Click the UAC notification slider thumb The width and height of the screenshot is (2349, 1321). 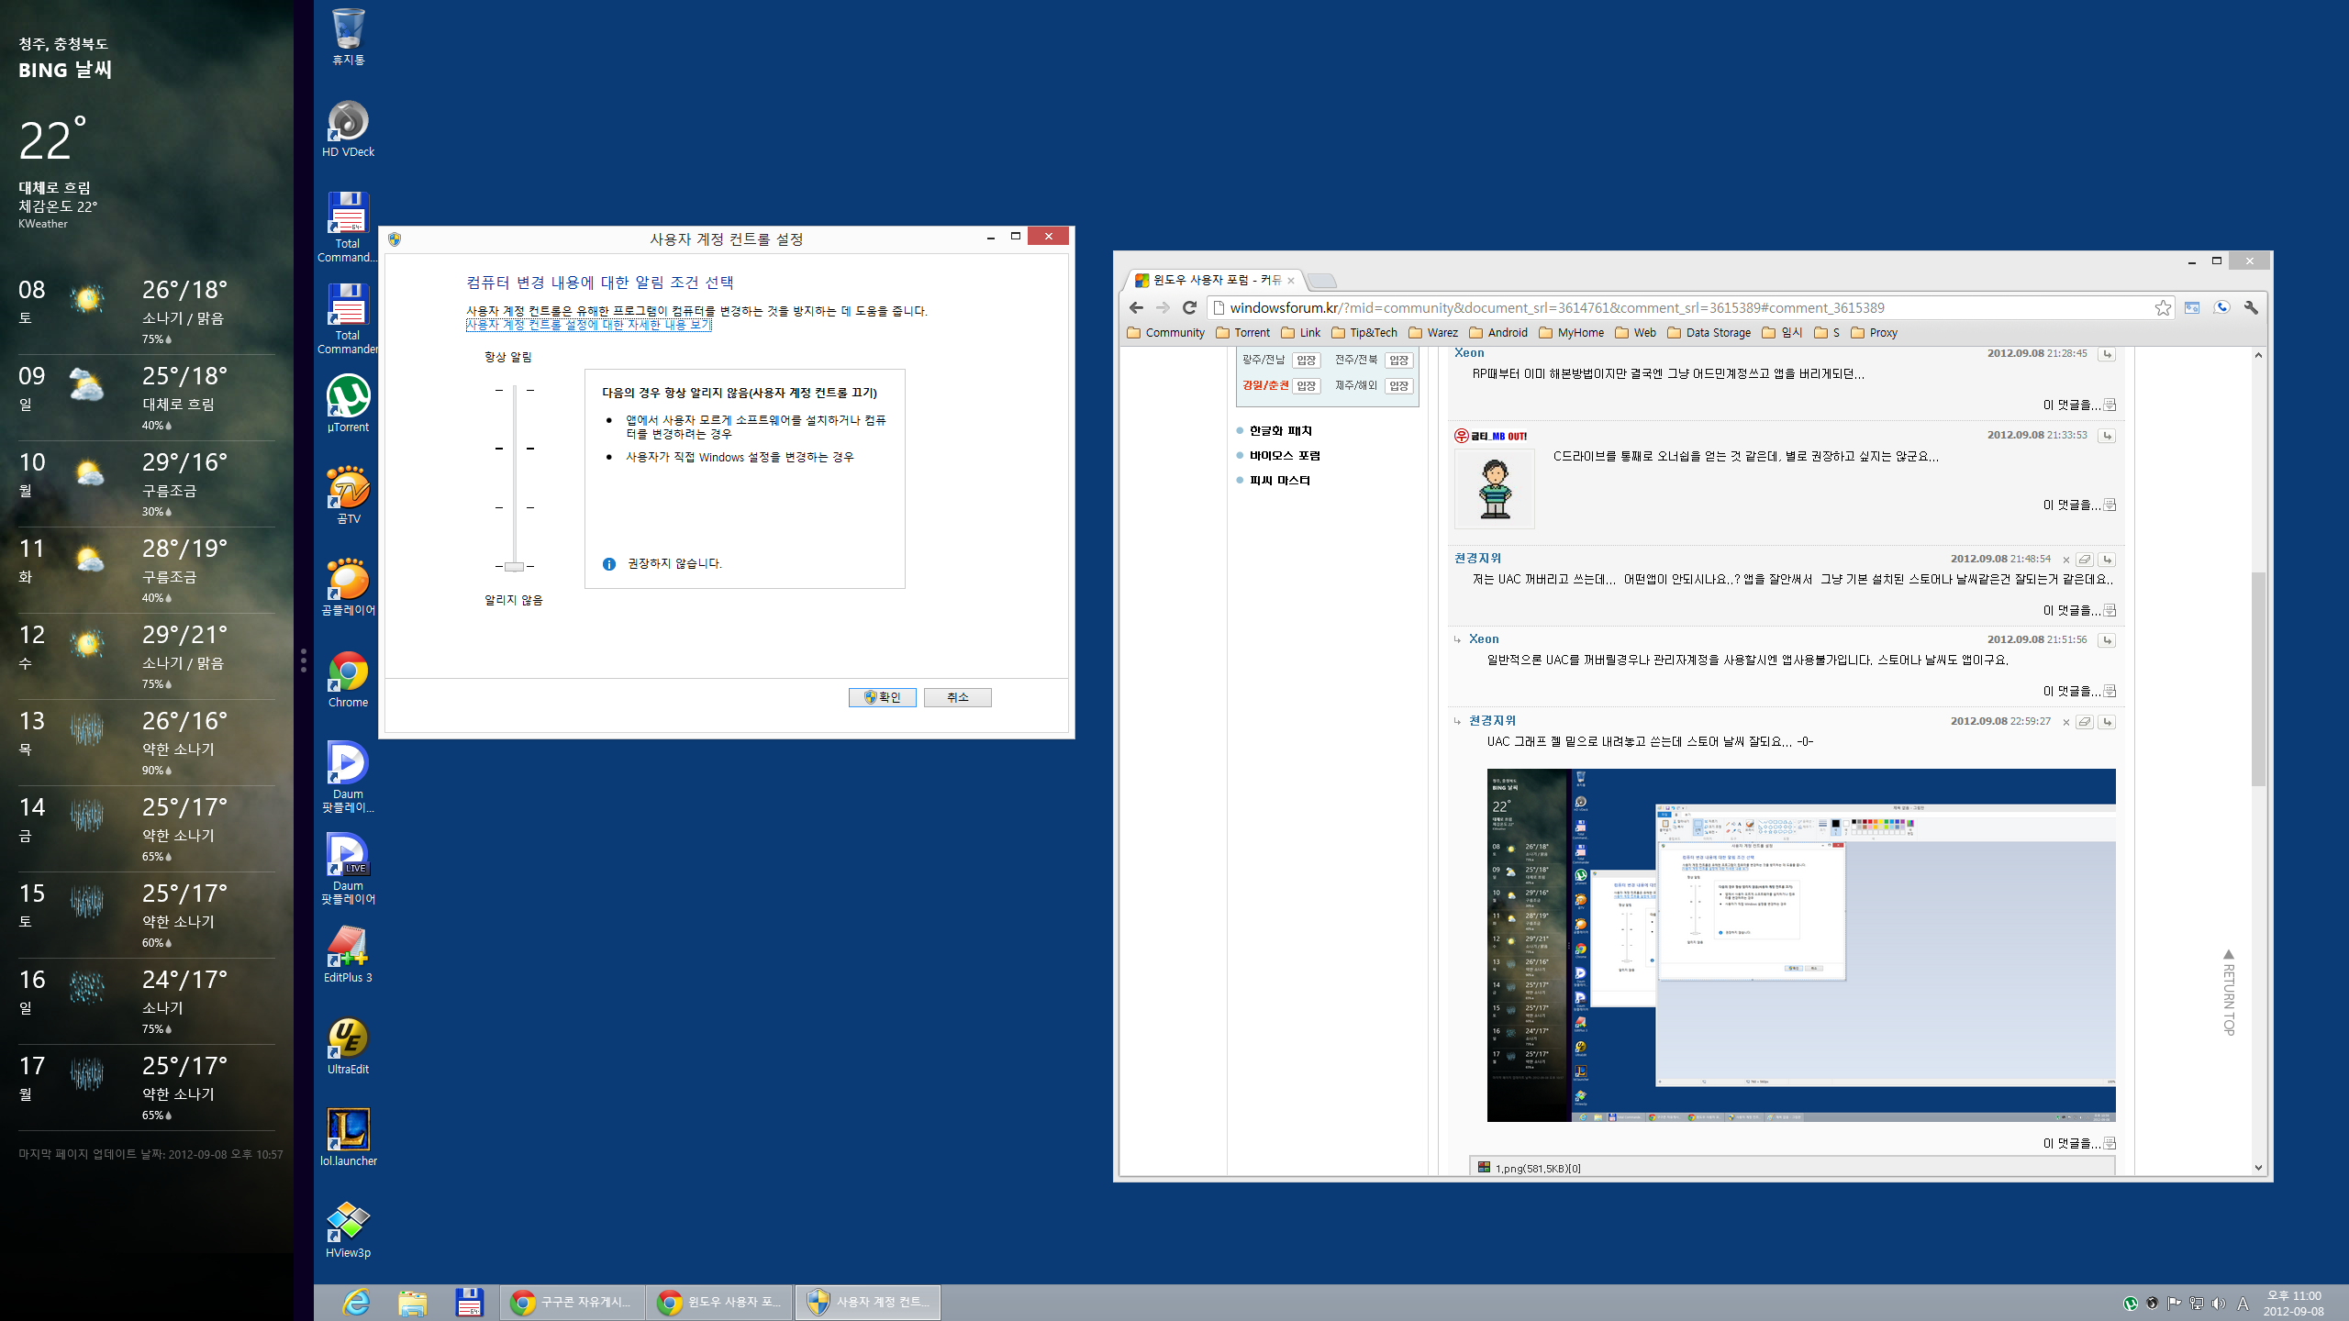515,566
